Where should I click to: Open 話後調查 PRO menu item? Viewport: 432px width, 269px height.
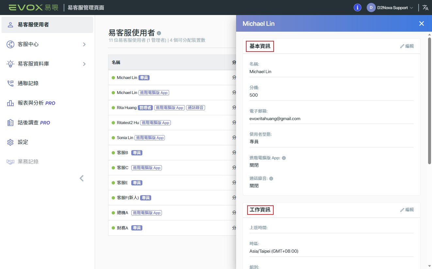click(x=47, y=123)
